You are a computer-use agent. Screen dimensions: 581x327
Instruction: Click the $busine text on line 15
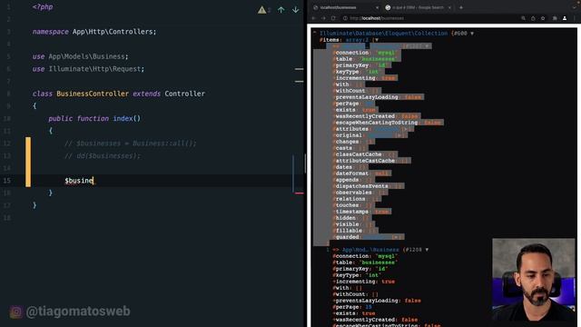[79, 181]
